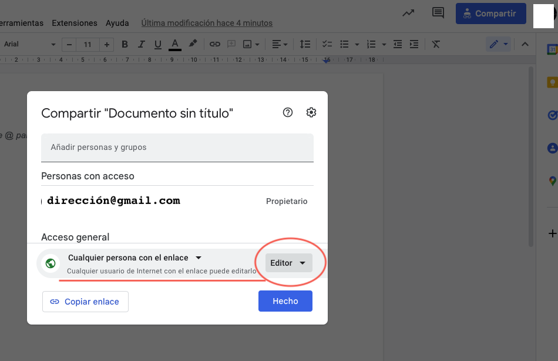Toggle bold formatting in the toolbar
The width and height of the screenshot is (558, 361).
click(x=125, y=44)
